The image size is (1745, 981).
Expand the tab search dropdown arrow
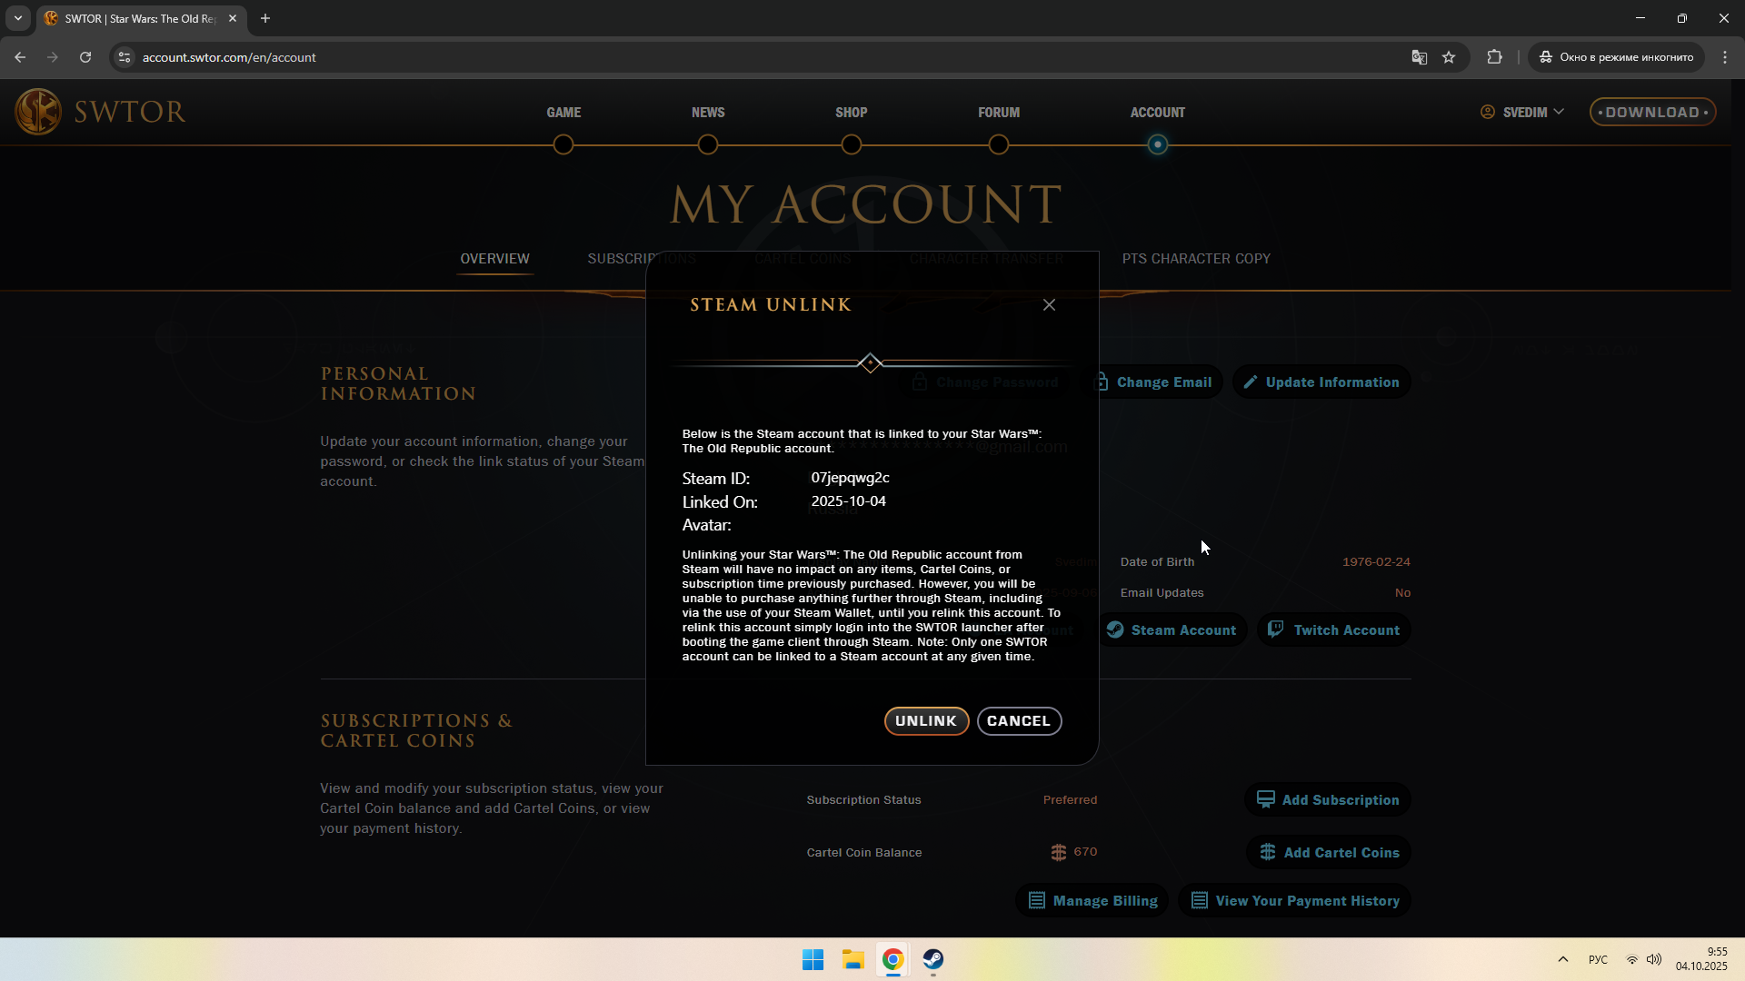(x=18, y=18)
